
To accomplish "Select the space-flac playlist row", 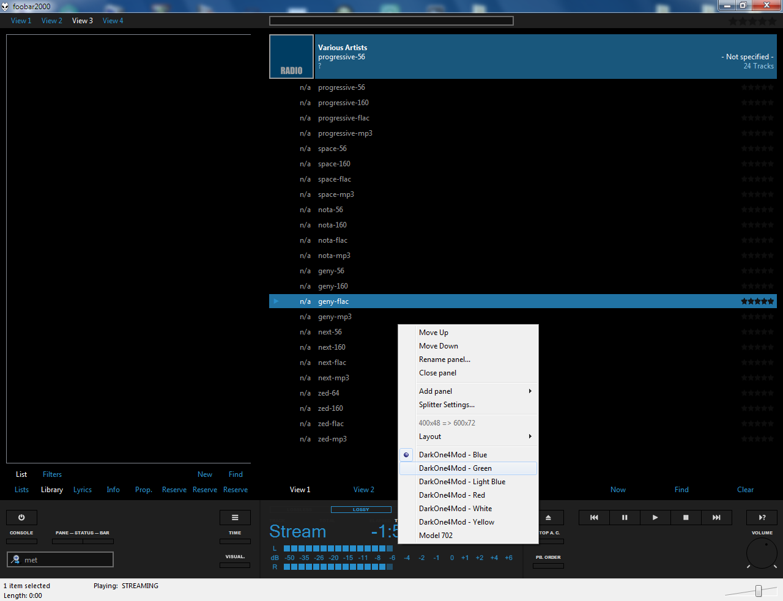I will [523, 179].
